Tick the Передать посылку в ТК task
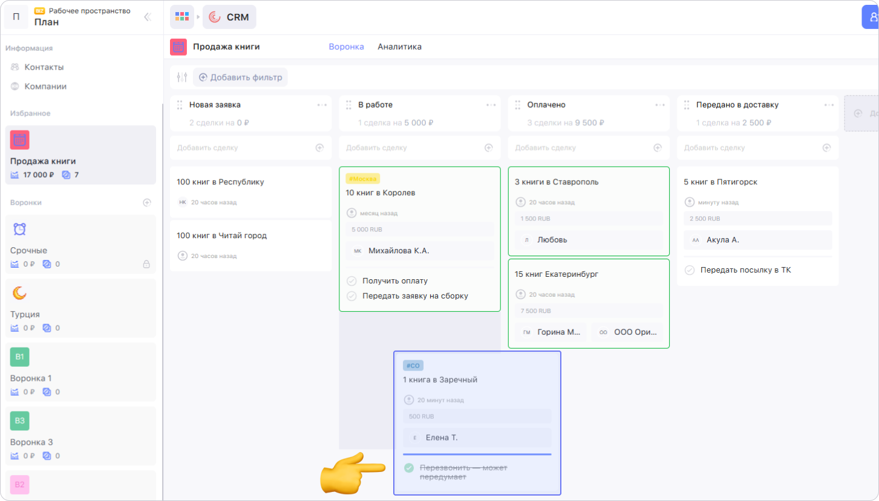The image size is (879, 501). tap(690, 270)
